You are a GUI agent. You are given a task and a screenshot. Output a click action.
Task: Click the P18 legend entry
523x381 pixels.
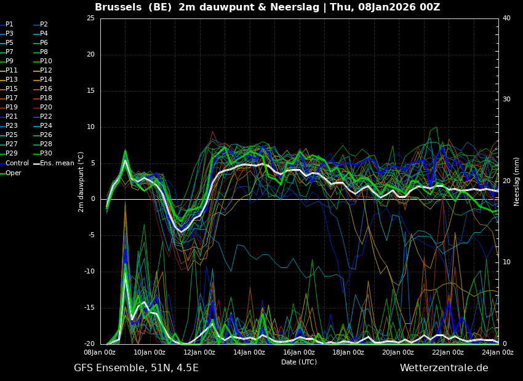[x=42, y=98]
